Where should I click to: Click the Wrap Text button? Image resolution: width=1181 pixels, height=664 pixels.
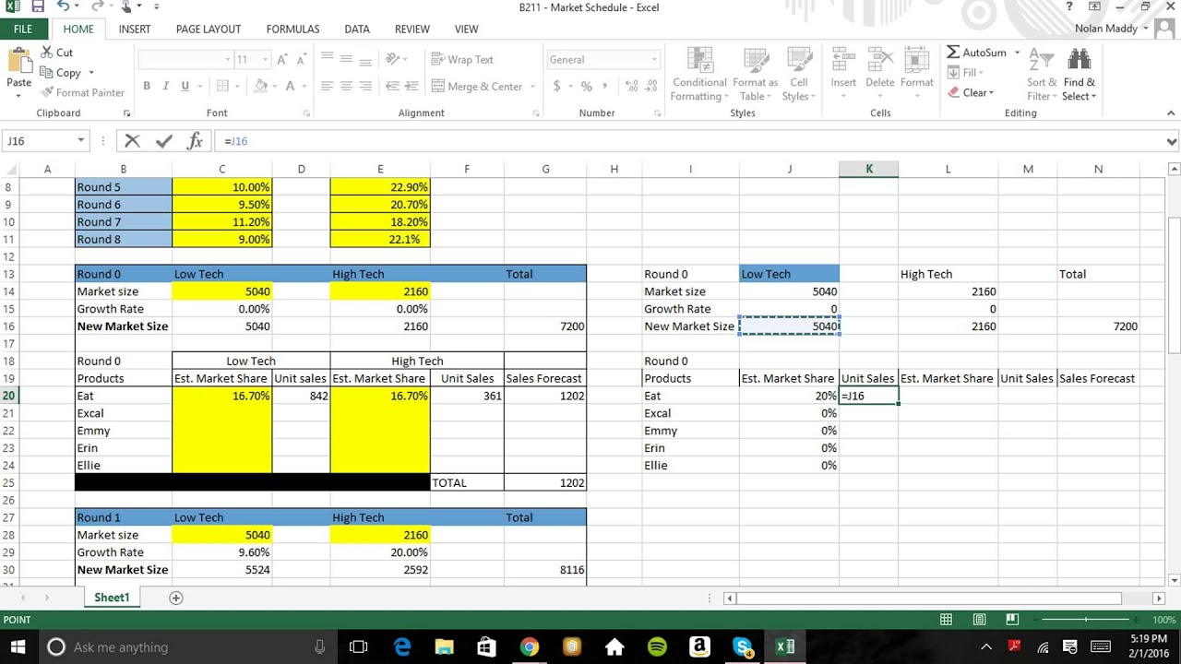point(462,60)
